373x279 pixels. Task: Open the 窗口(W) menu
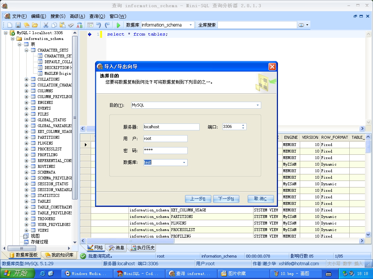118,16
